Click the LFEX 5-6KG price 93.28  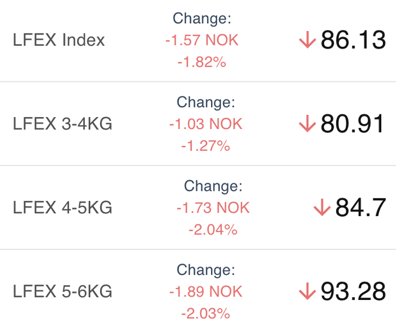[353, 291]
